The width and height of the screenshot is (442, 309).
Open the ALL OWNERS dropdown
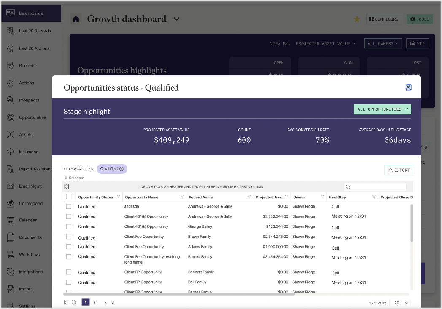click(x=383, y=43)
